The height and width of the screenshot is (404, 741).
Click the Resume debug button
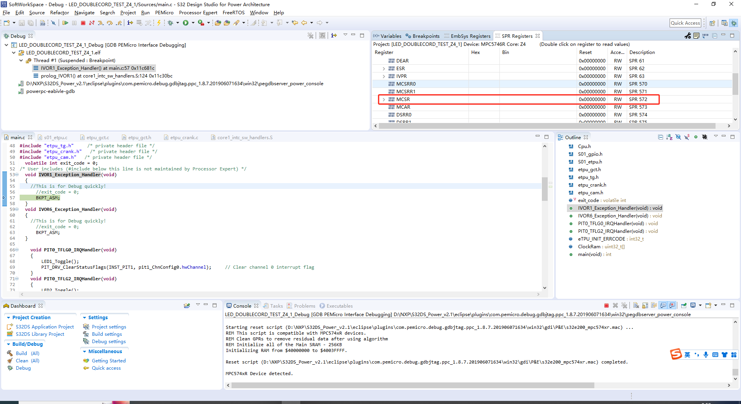coord(65,23)
